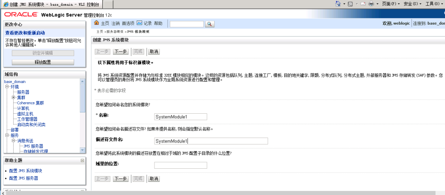Viewport: 445px width, 195px height.
Task: Click the 域里的位置 input field
Action: coord(180,165)
